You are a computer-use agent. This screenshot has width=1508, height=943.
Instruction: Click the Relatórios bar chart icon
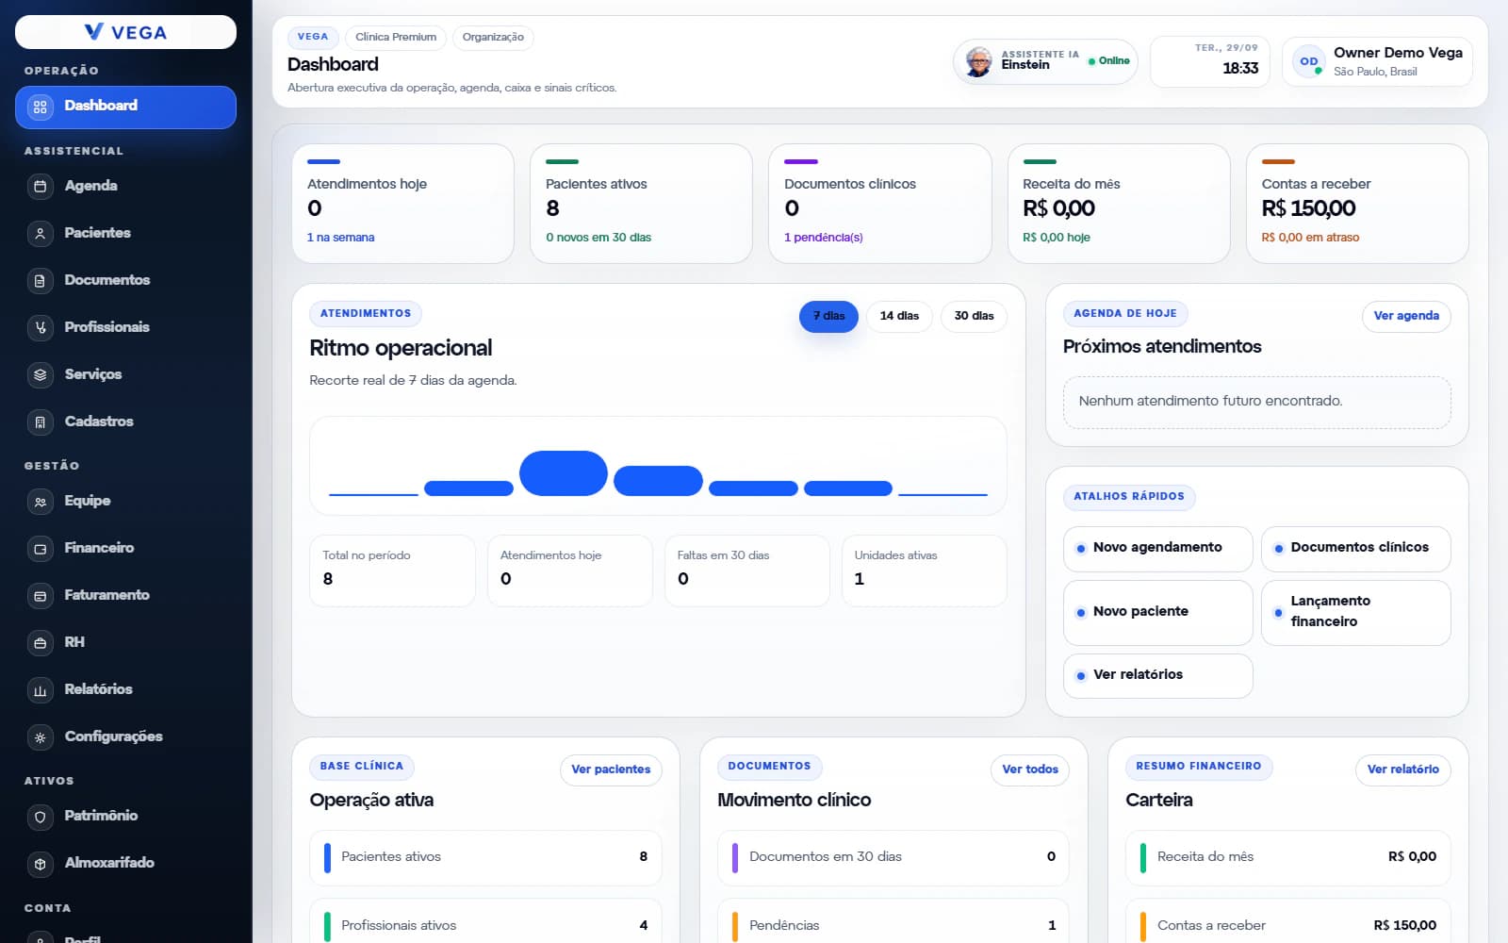coord(40,689)
